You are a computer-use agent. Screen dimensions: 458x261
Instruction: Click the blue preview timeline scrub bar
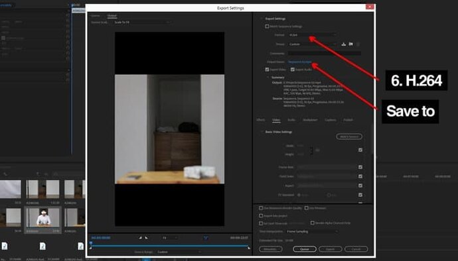[169, 246]
